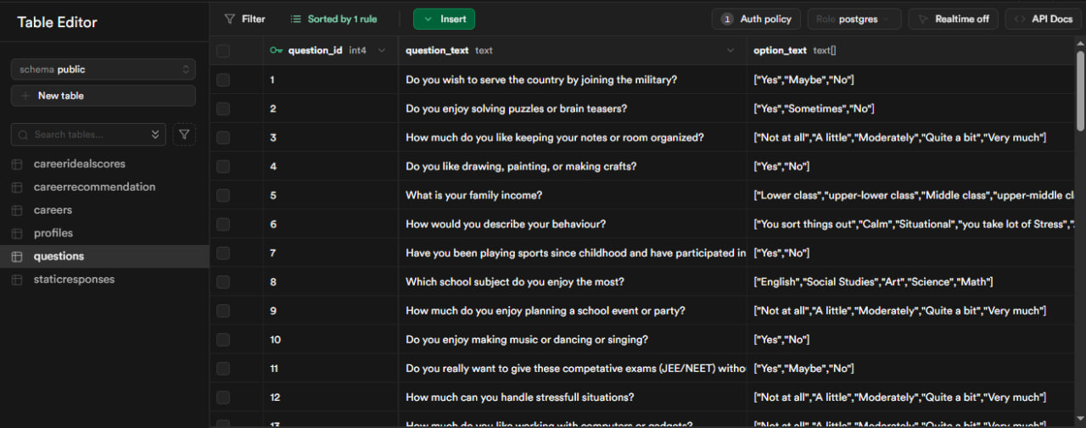Open the API Docs button
This screenshot has width=1086, height=428.
1043,19
